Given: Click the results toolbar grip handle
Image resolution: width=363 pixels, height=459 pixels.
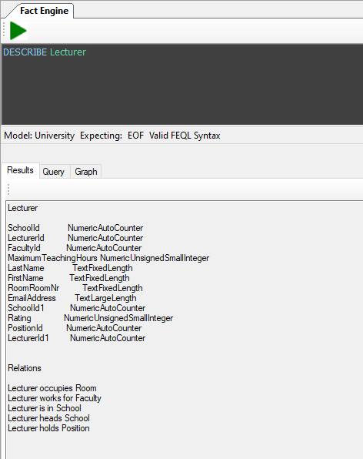Looking at the screenshot, I should (x=8, y=189).
